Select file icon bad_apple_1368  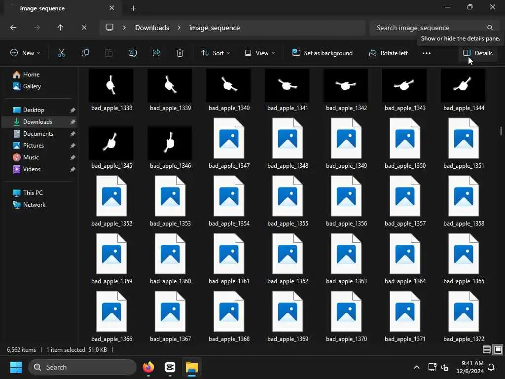coord(229,312)
